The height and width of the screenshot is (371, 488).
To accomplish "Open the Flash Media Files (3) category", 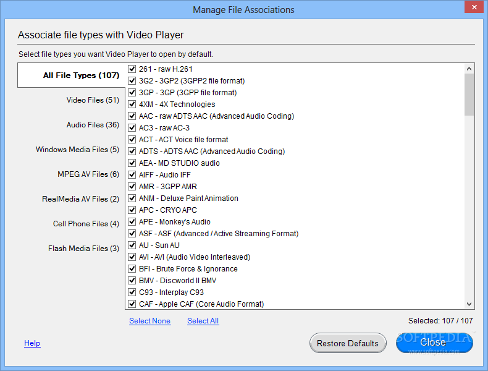I will pyautogui.click(x=83, y=249).
